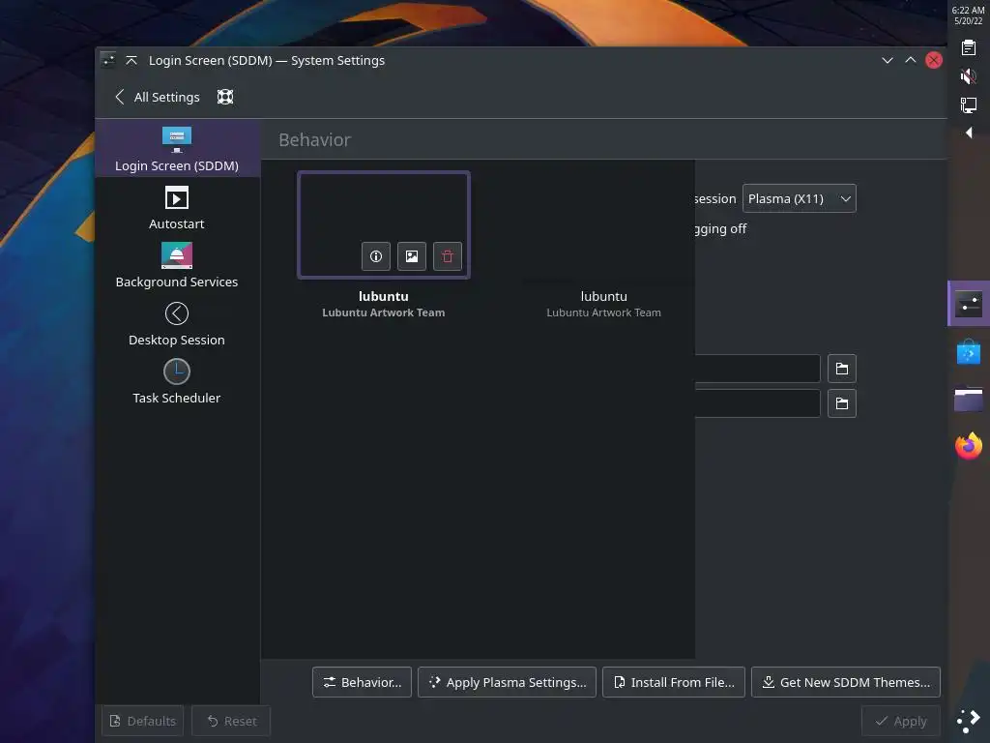Click the red trash delete theme icon
990x743 pixels.
point(448,255)
